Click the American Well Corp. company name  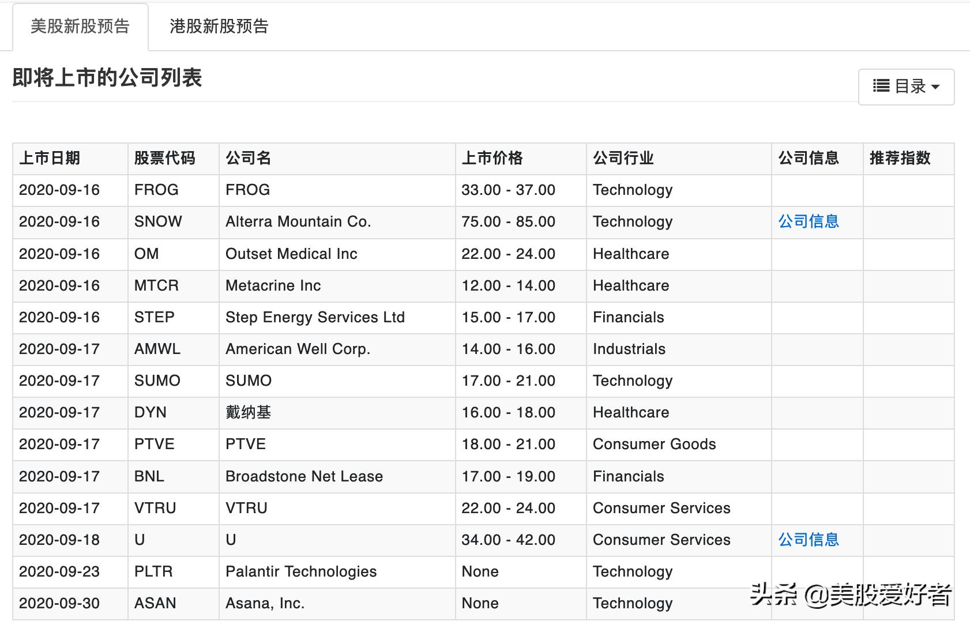[x=298, y=349]
